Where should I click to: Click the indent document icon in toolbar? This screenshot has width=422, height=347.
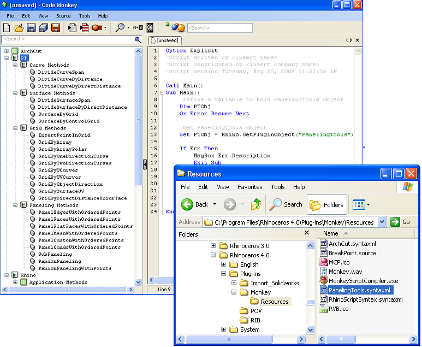pos(72,28)
